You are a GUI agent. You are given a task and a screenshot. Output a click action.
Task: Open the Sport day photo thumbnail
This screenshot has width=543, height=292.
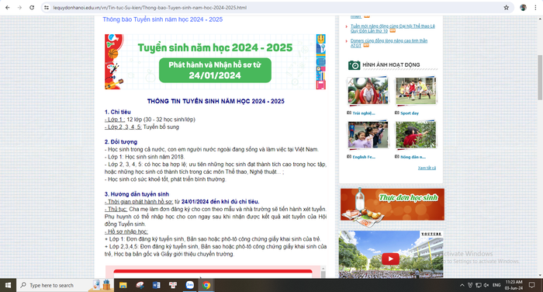tap(416, 91)
